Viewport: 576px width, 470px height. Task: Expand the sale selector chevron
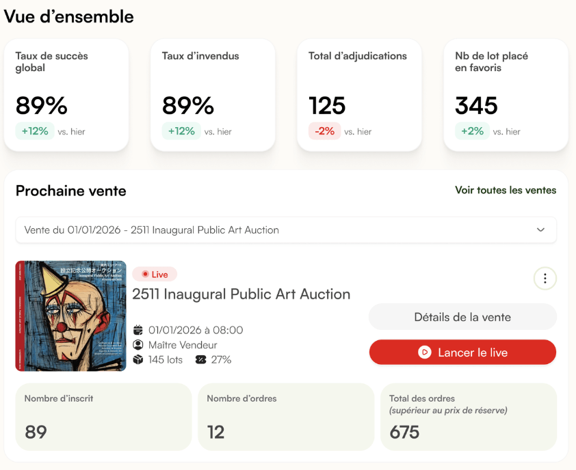(540, 230)
